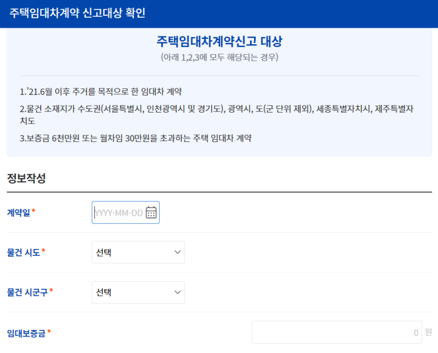The height and width of the screenshot is (353, 438).
Task: Click the 임대보증금 amount input field
Action: click(x=337, y=332)
